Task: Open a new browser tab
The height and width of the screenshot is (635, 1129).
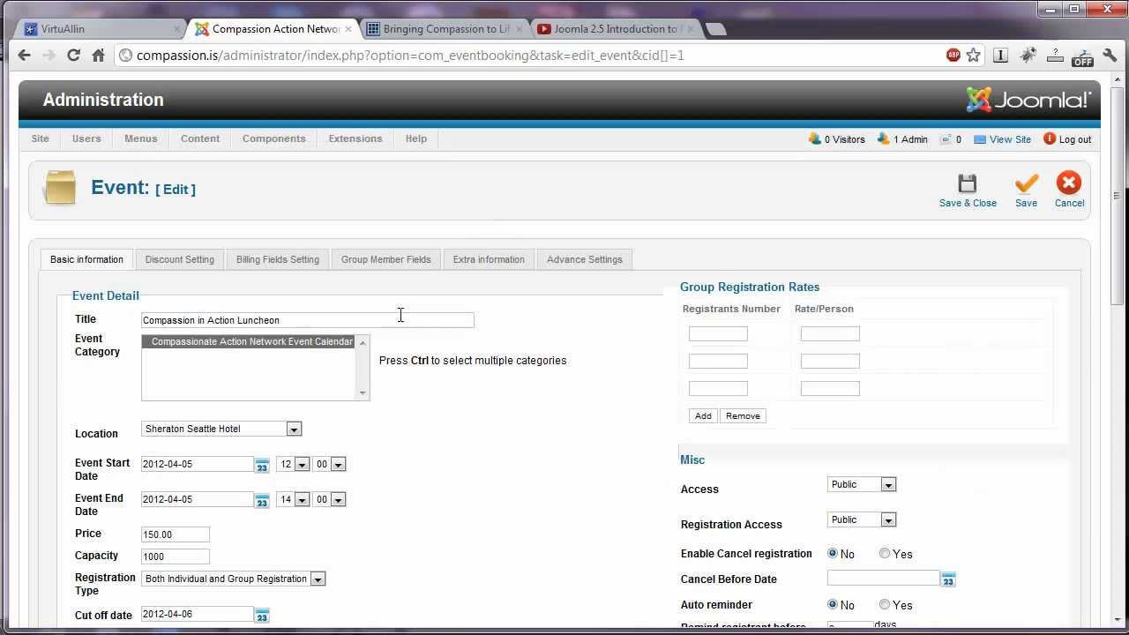Action: click(716, 29)
